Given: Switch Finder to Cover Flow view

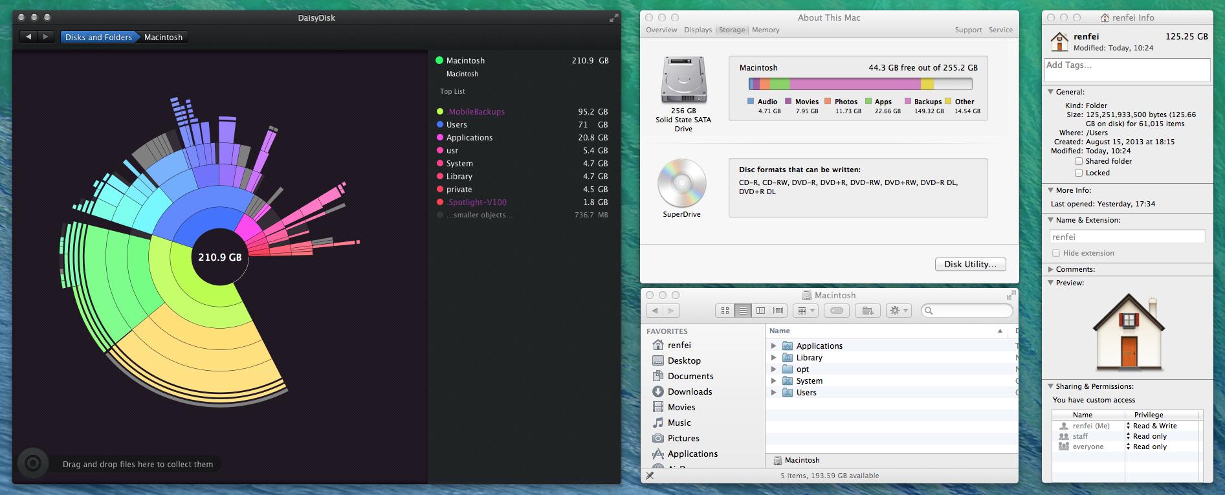Looking at the screenshot, I should (x=778, y=311).
